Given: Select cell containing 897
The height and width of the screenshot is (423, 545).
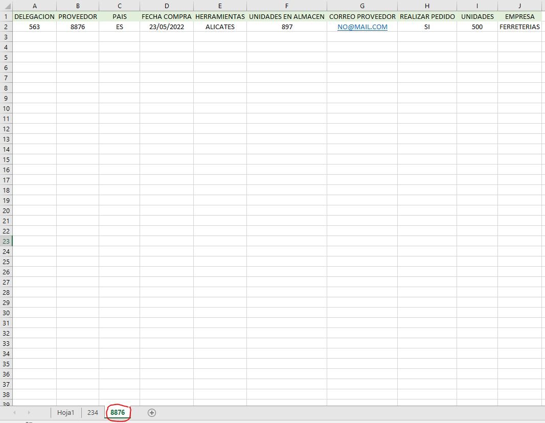Looking at the screenshot, I should (287, 27).
